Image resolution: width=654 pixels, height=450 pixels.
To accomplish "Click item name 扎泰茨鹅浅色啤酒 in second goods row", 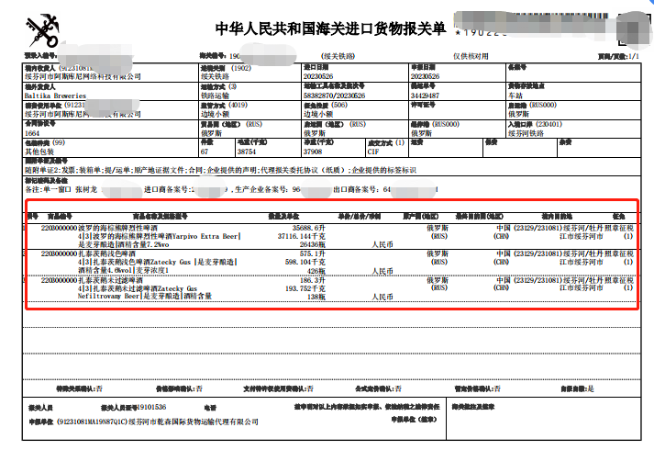I will tap(106, 253).
